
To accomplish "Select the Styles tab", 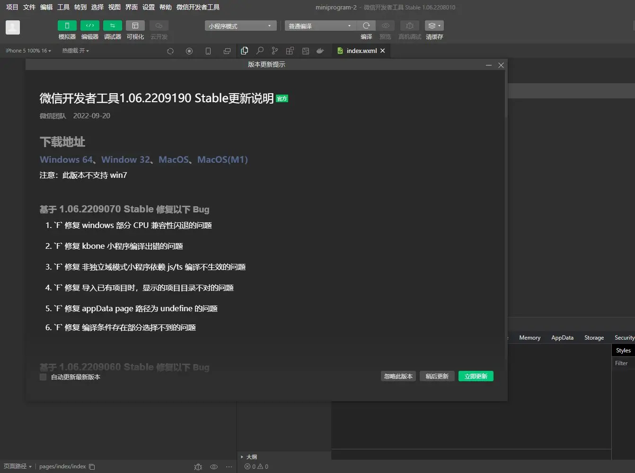I will point(623,350).
